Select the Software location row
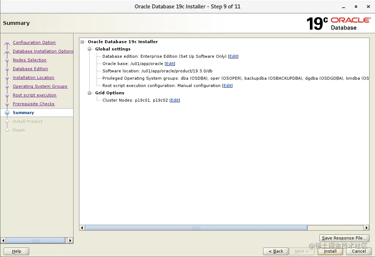This screenshot has height=257, width=375. click(157, 71)
